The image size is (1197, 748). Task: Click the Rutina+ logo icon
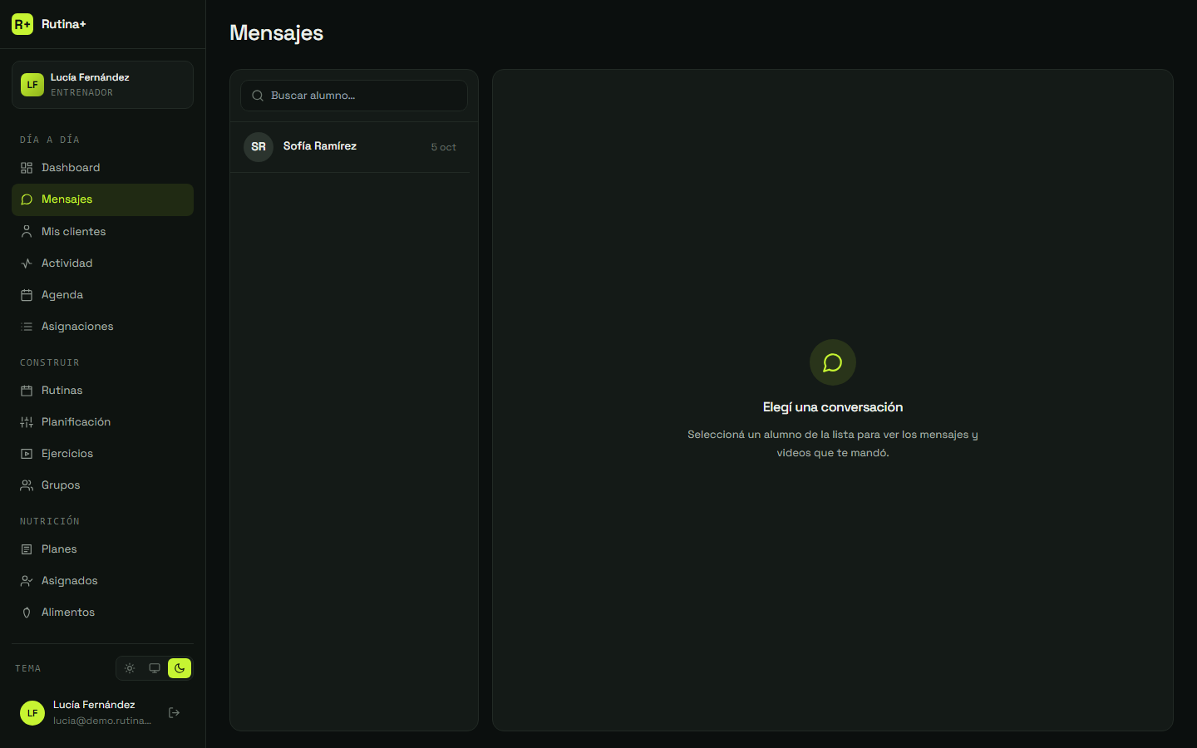coord(22,24)
